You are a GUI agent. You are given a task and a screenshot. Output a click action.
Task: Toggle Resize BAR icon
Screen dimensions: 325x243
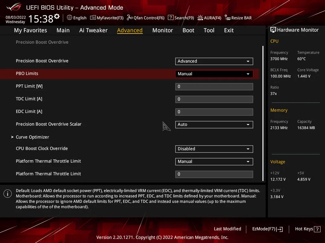coord(228,18)
